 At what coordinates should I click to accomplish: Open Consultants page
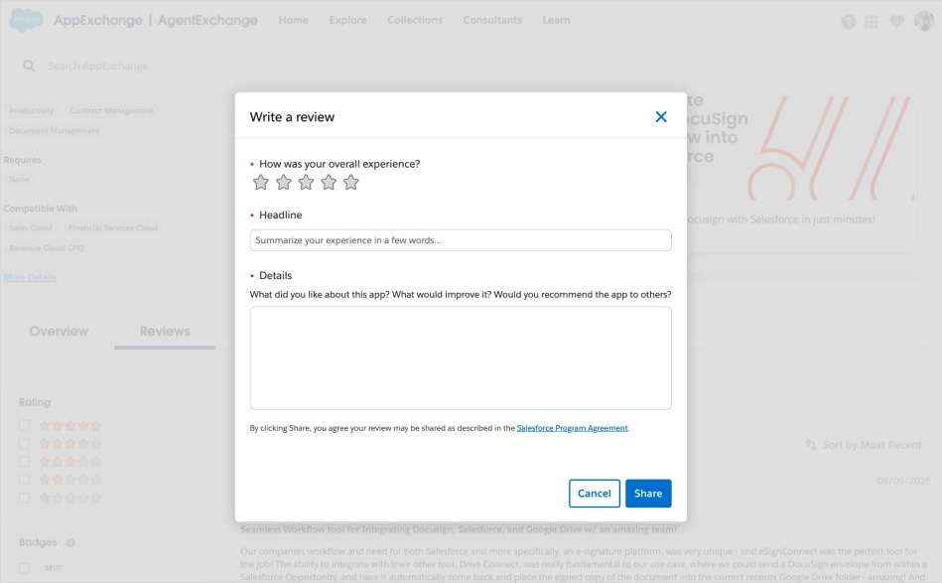coord(492,20)
